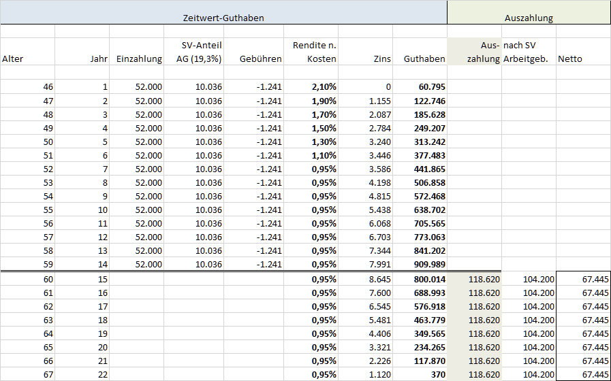Select the Rendite n. Kosten header

pyautogui.click(x=311, y=52)
